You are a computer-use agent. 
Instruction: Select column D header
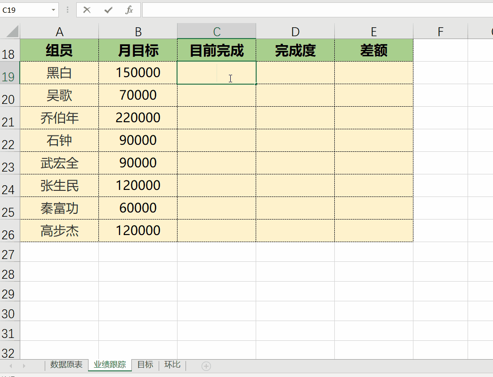tap(295, 31)
